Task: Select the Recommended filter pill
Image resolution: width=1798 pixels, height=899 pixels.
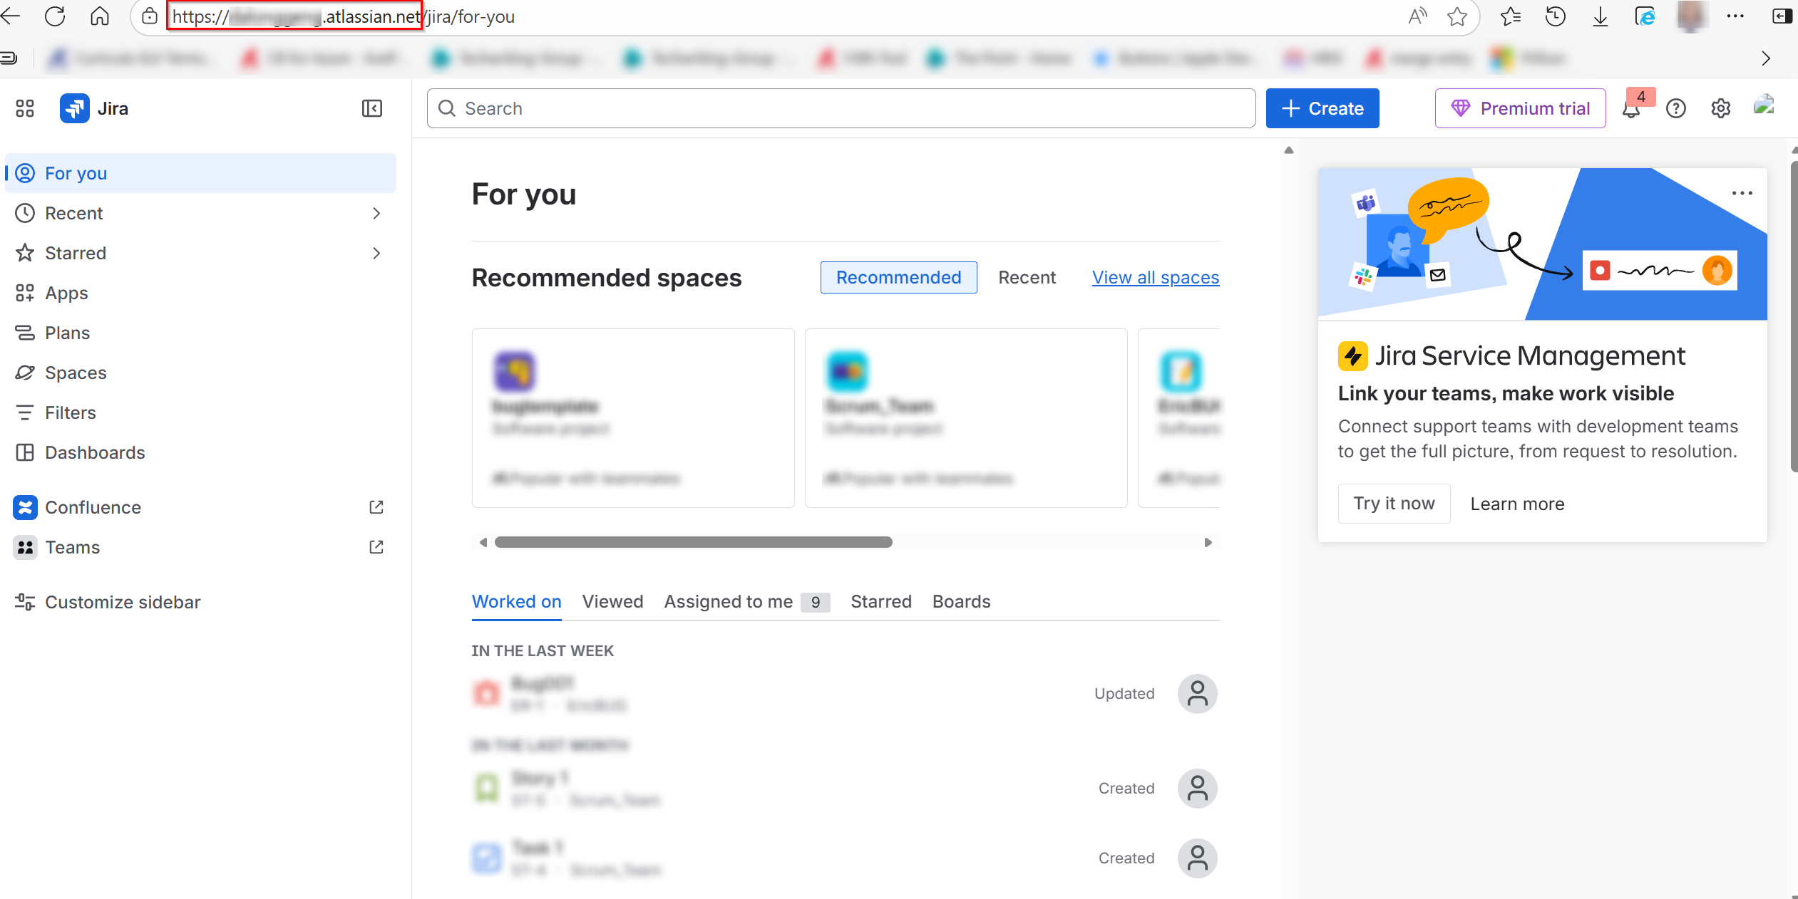Action: click(898, 277)
